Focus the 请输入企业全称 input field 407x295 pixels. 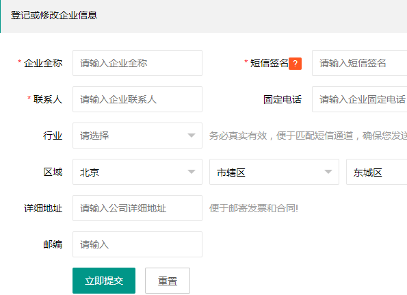pos(137,63)
